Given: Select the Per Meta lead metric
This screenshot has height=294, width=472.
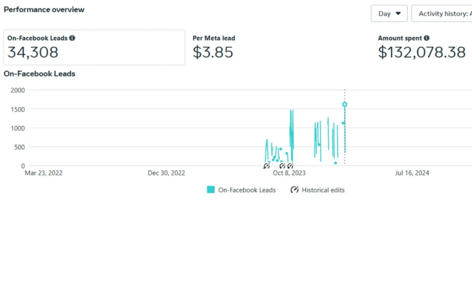Looking at the screenshot, I should pyautogui.click(x=213, y=48).
